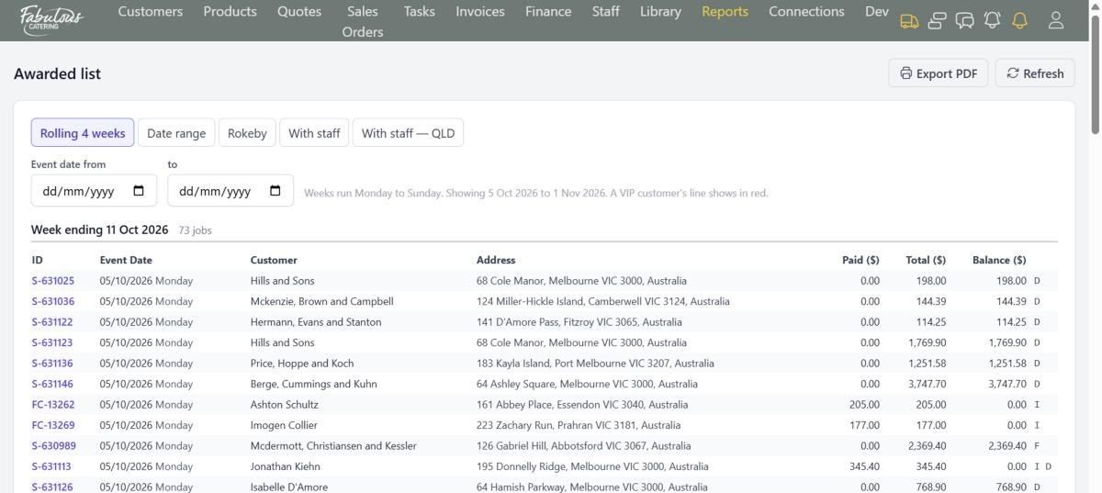This screenshot has width=1102, height=493.
Task: Switch to the Date range tab
Action: [x=176, y=133]
